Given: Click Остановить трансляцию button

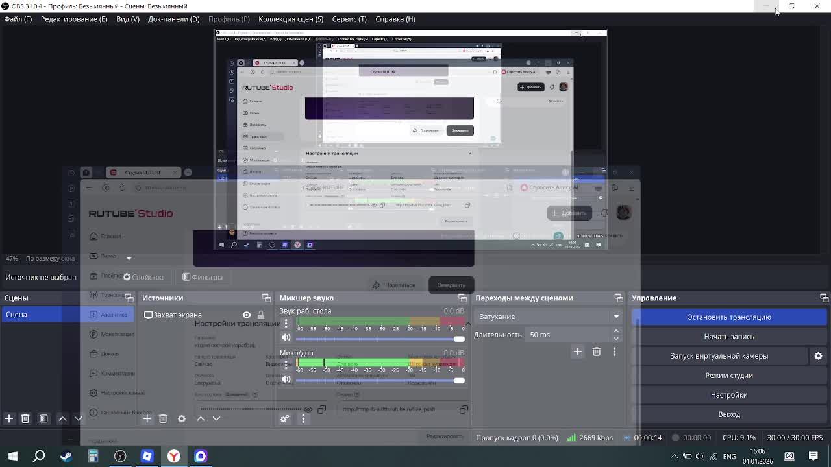Looking at the screenshot, I should pos(729,317).
